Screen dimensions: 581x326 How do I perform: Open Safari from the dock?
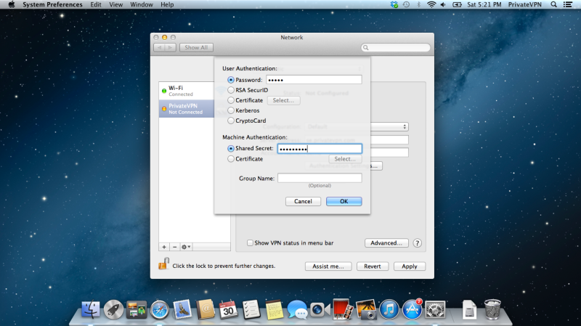tap(159, 310)
